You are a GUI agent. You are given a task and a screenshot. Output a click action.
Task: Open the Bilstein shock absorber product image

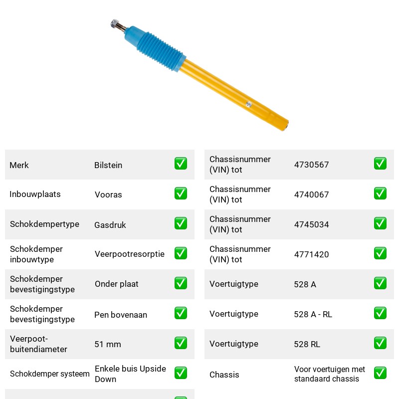click(x=199, y=75)
